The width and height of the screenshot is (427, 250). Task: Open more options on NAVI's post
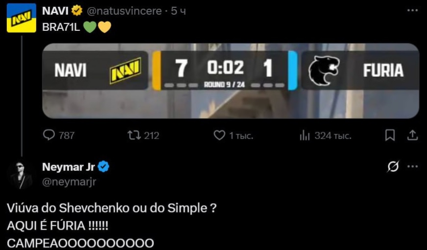(x=413, y=11)
